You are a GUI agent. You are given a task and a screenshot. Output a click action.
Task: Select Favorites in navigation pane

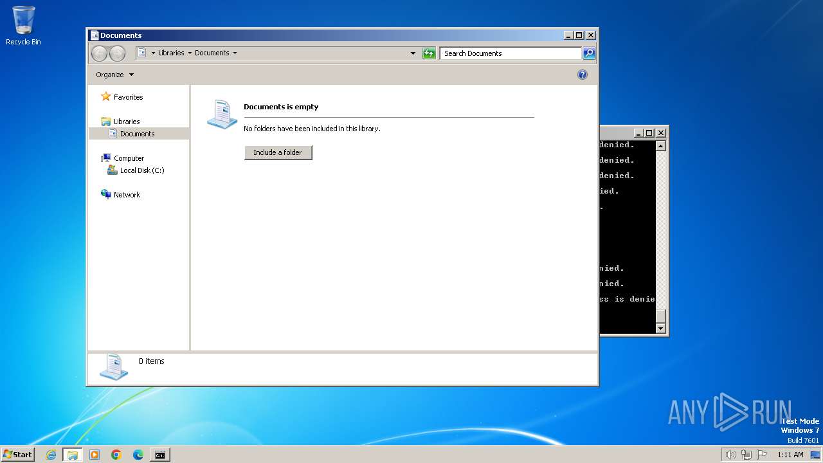tap(129, 97)
